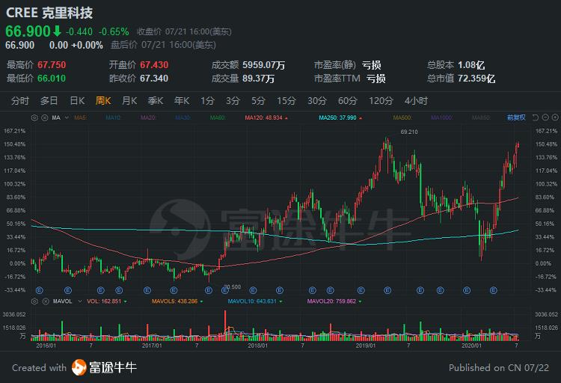Switch to the 月K monthly chart tab

point(129,101)
